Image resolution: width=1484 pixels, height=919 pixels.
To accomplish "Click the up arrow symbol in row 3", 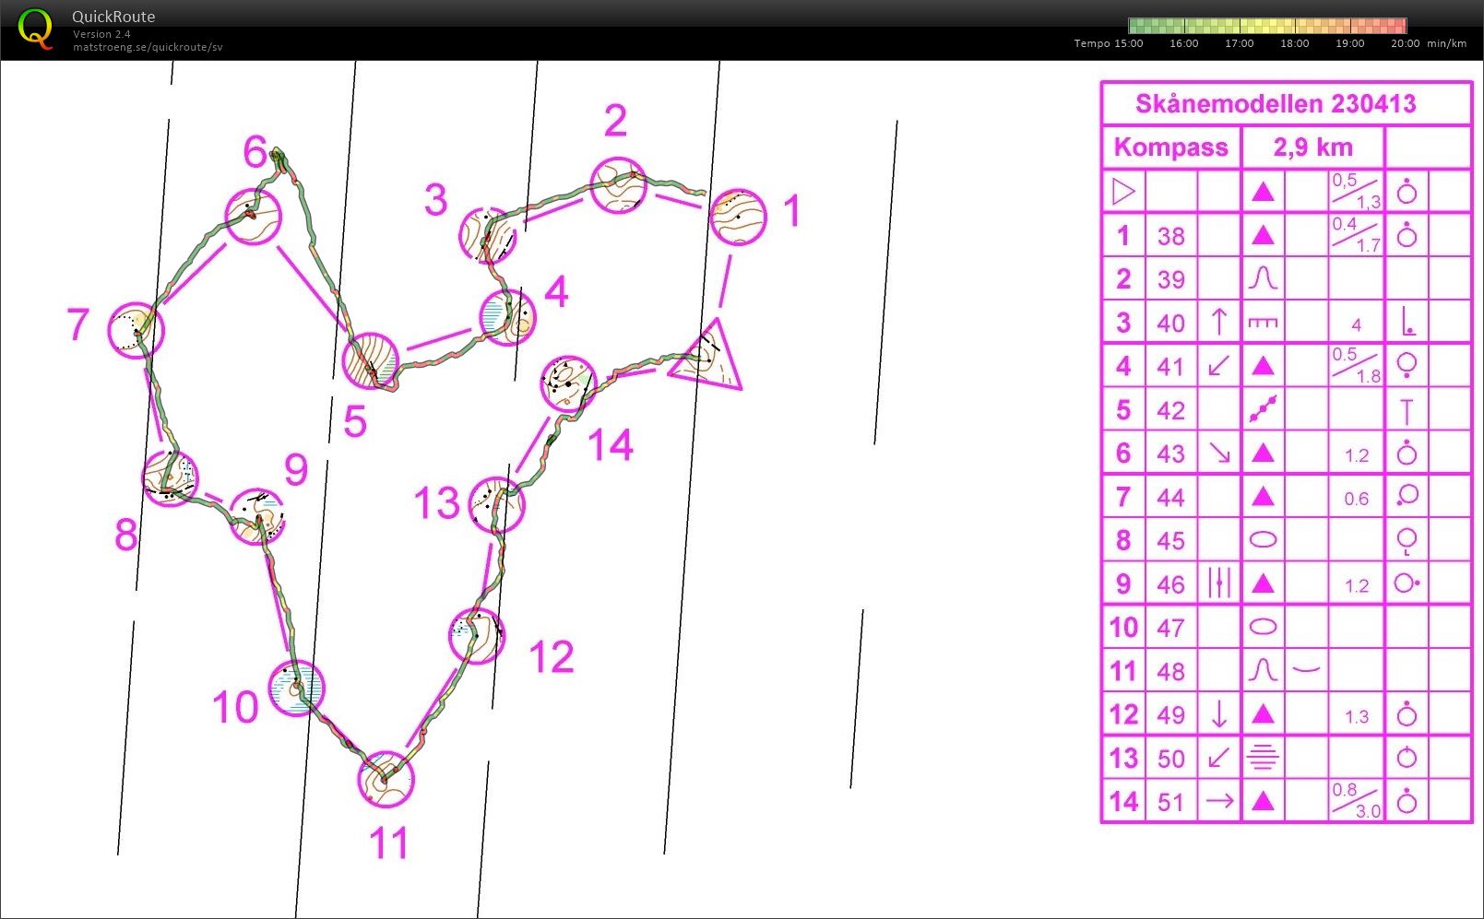I will point(1219,322).
